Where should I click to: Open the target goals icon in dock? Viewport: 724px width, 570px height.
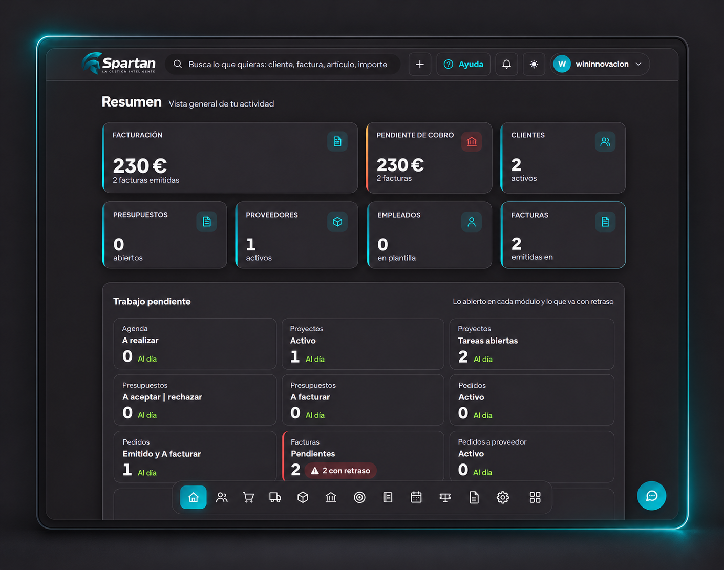[x=359, y=497]
